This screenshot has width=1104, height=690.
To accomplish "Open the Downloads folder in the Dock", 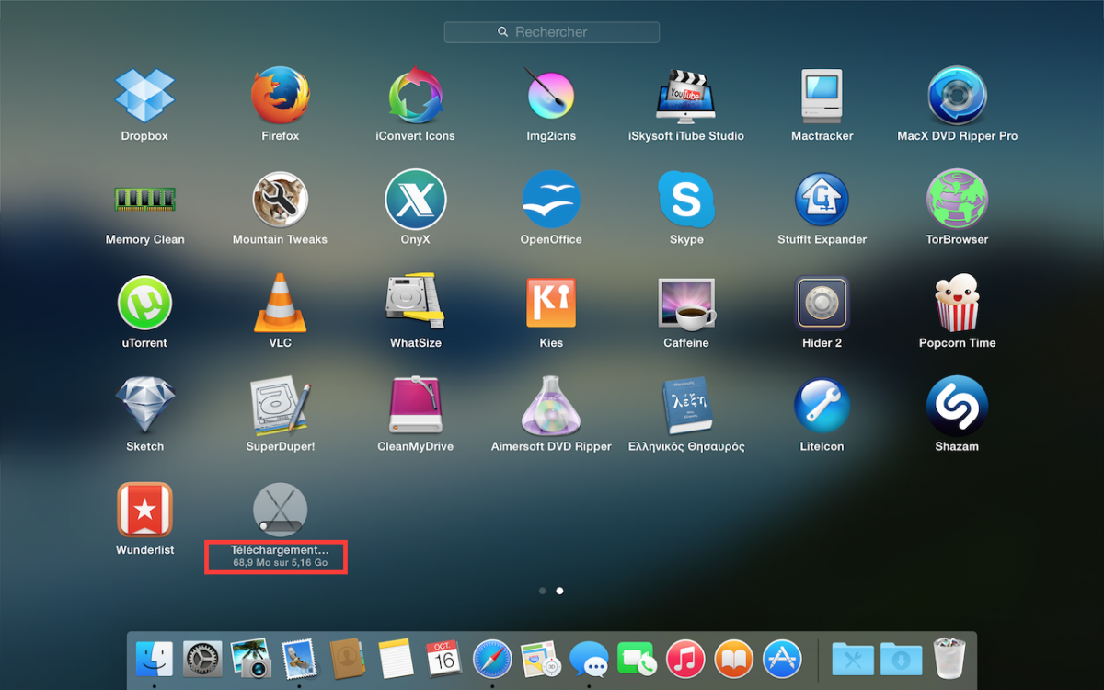I will 901,659.
